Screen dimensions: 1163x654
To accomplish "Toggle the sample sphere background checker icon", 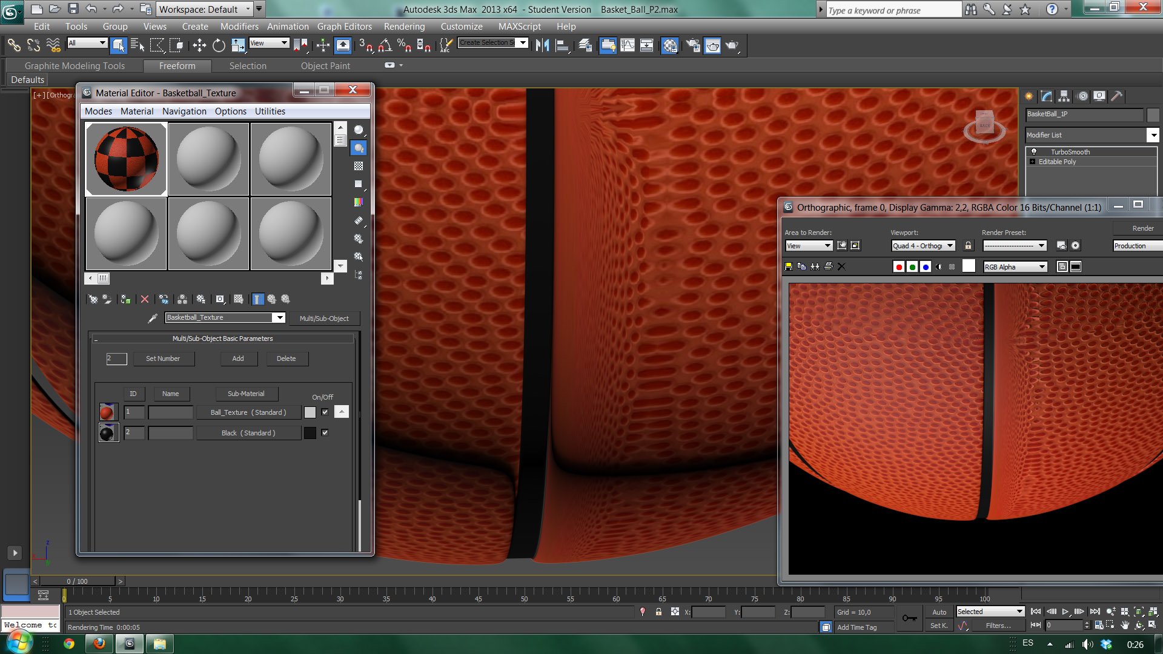I will (x=359, y=166).
